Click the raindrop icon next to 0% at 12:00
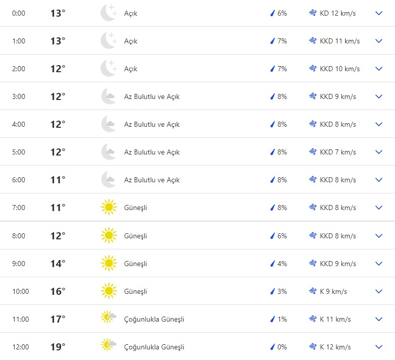395x360 pixels. [272, 347]
